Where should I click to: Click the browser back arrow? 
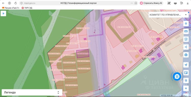(x=3, y=3)
